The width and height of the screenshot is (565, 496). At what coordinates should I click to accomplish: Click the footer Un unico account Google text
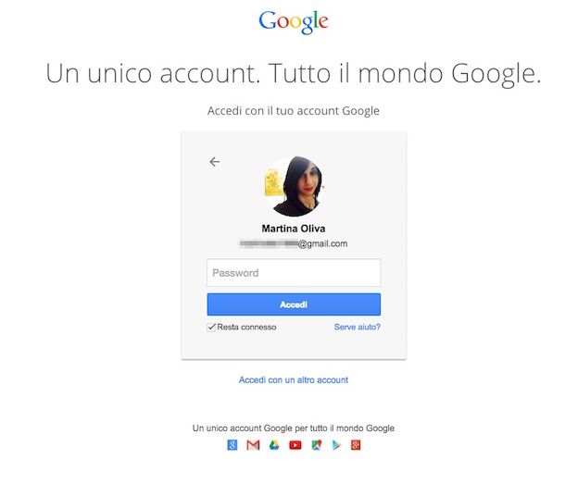tap(294, 428)
